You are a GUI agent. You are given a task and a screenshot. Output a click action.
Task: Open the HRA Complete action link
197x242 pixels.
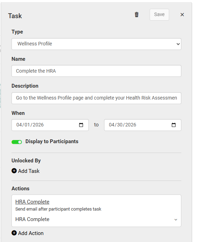point(32,202)
